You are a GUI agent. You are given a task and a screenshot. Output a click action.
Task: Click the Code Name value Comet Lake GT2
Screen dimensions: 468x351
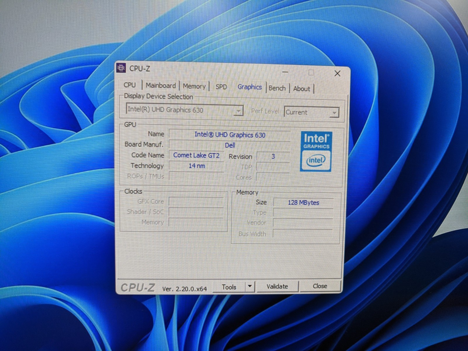[x=196, y=155]
